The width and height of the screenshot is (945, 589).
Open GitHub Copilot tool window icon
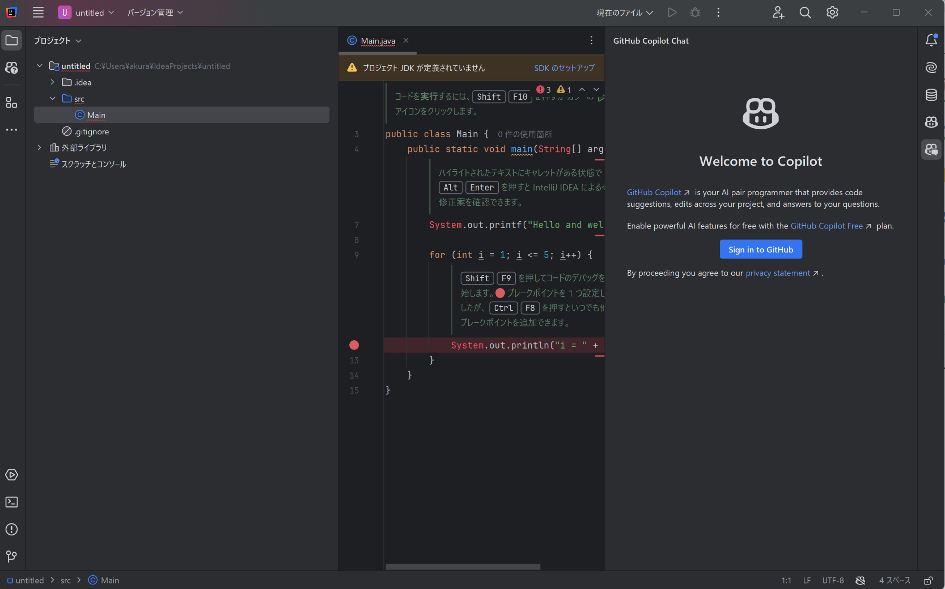pos(931,122)
